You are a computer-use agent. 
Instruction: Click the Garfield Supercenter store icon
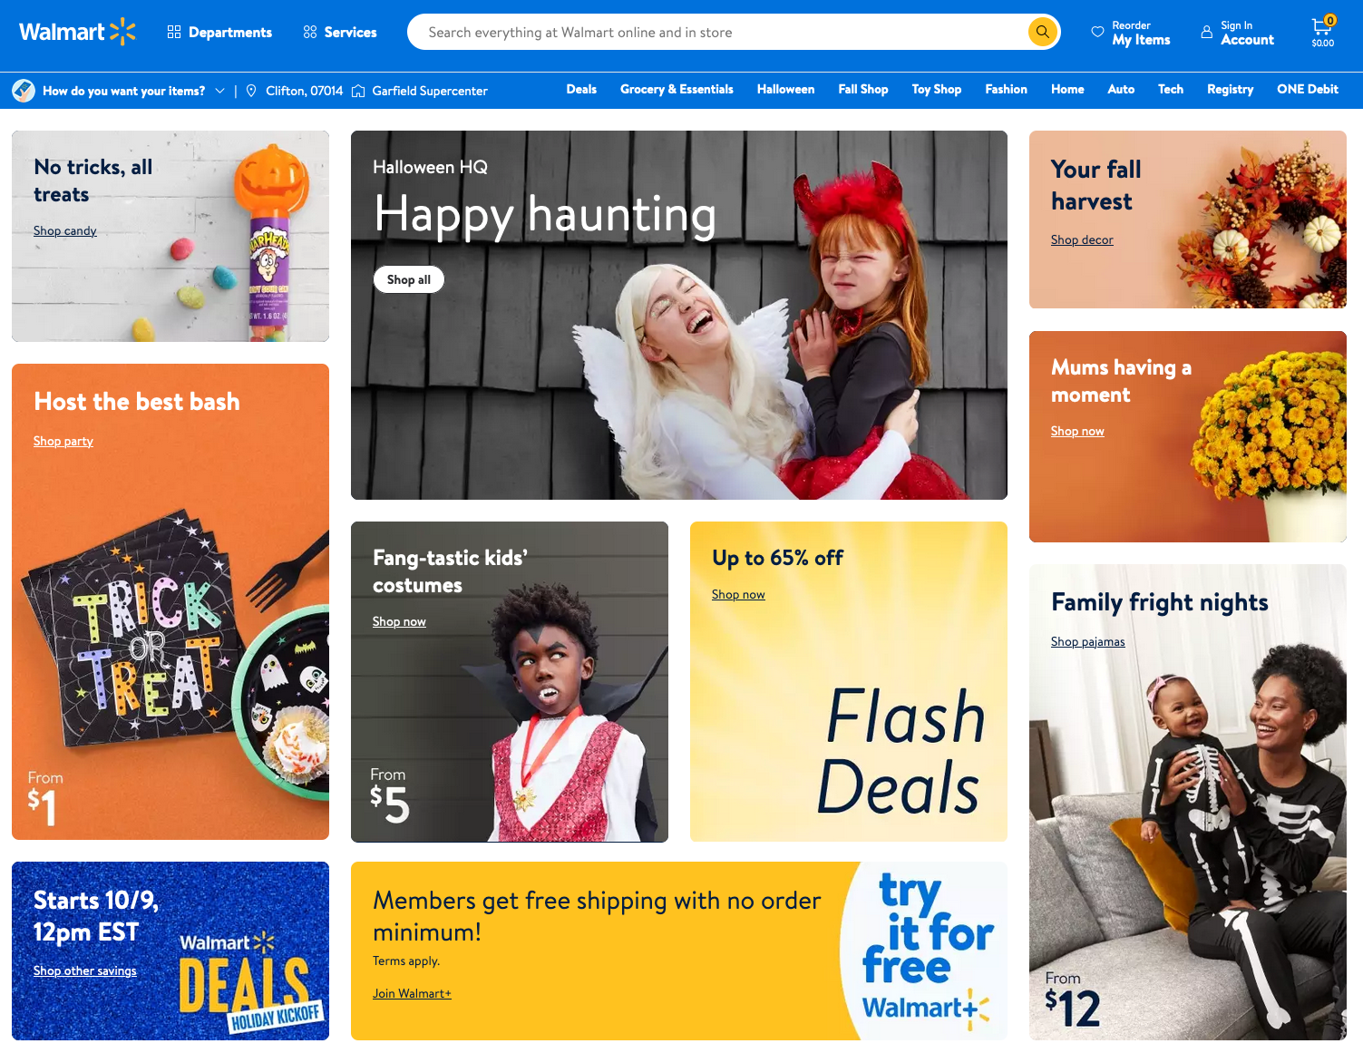[x=358, y=91]
